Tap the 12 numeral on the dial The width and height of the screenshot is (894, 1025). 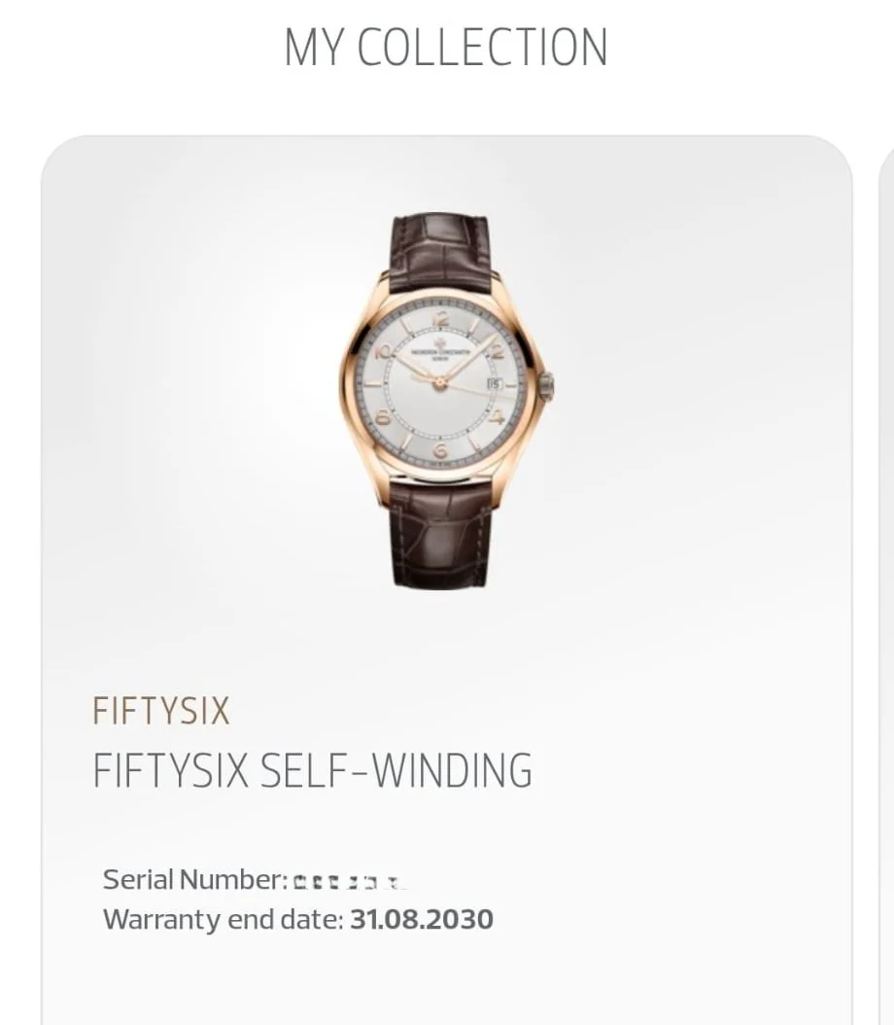pyautogui.click(x=440, y=319)
